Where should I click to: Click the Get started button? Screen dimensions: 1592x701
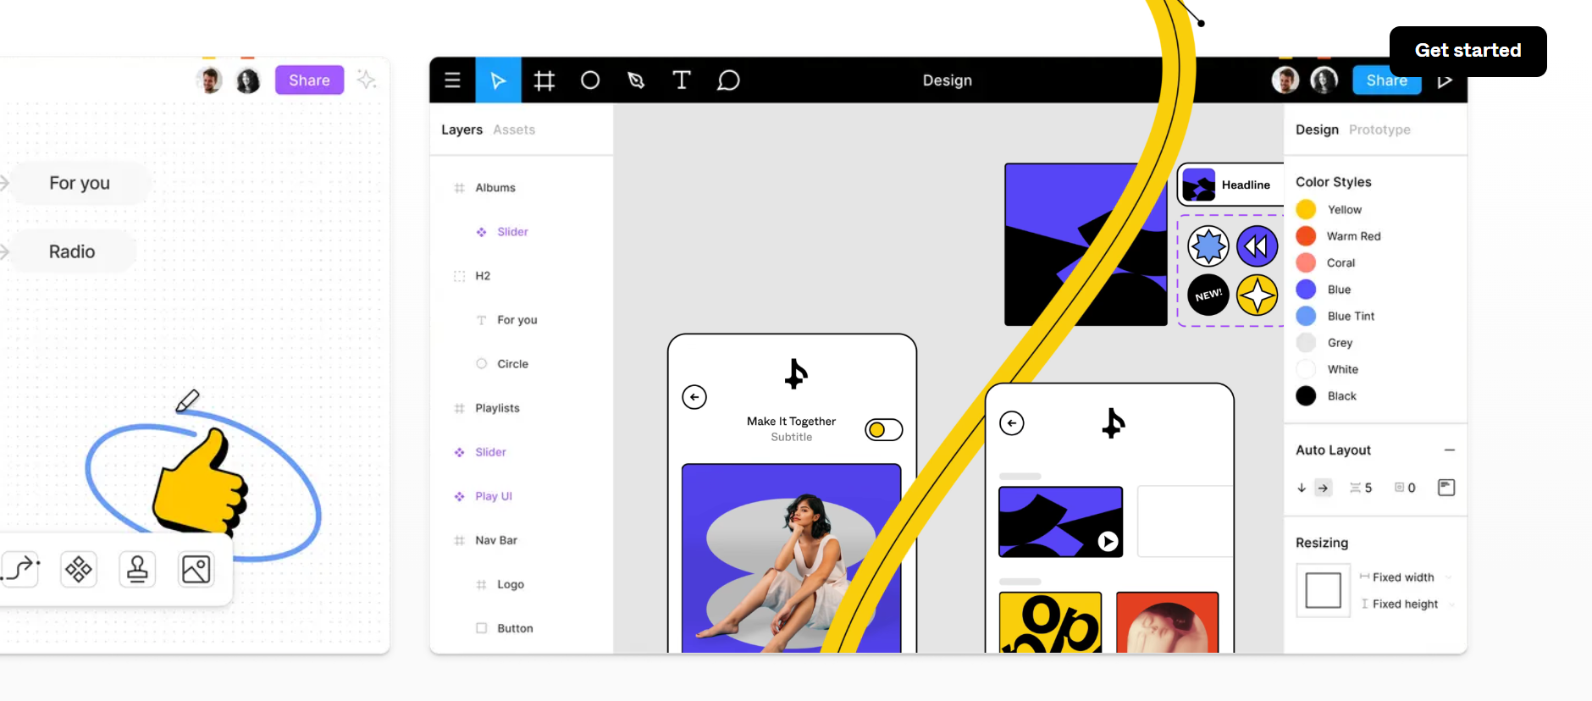click(1468, 51)
